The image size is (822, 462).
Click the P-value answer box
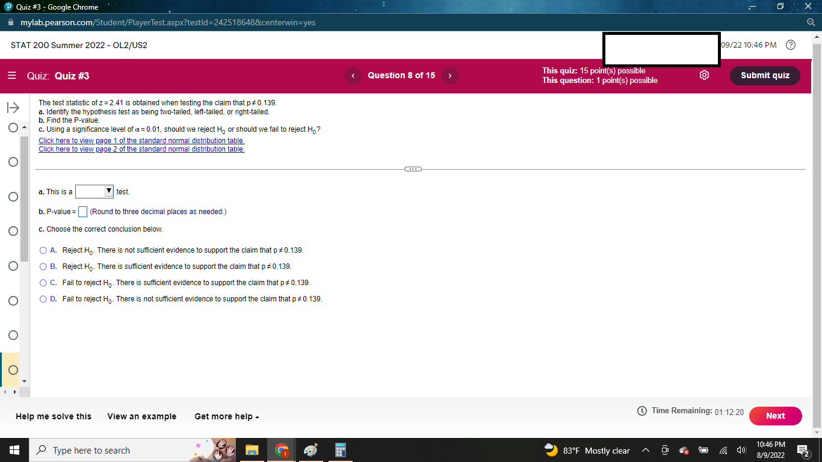[83, 212]
